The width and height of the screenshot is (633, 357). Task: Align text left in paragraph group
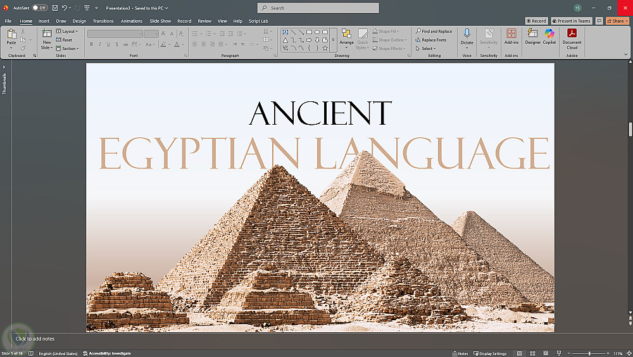tap(195, 44)
